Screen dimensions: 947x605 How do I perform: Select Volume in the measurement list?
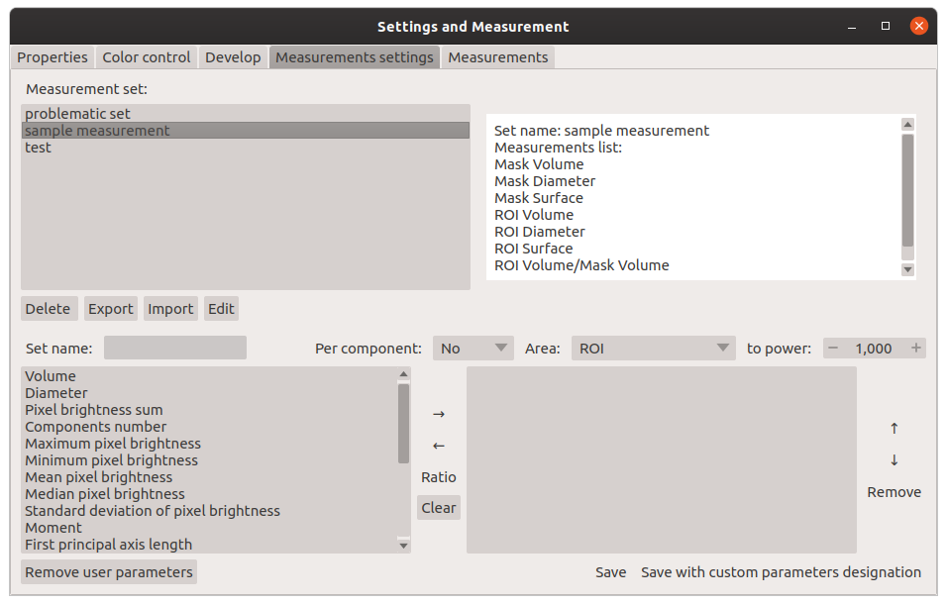pos(210,376)
